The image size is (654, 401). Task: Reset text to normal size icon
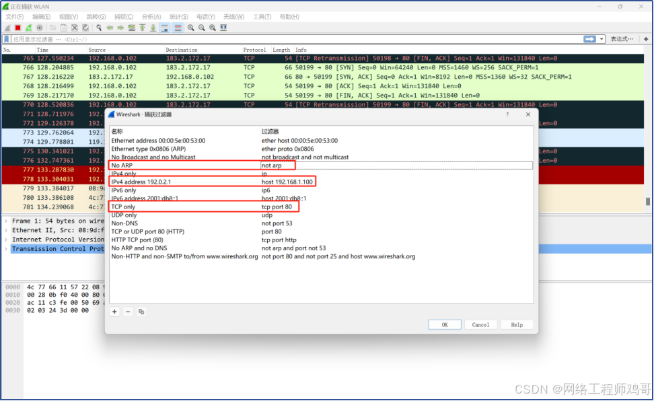pyautogui.click(x=213, y=28)
